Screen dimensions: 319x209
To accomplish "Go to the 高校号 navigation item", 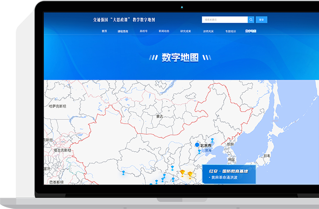I will pyautogui.click(x=143, y=31).
